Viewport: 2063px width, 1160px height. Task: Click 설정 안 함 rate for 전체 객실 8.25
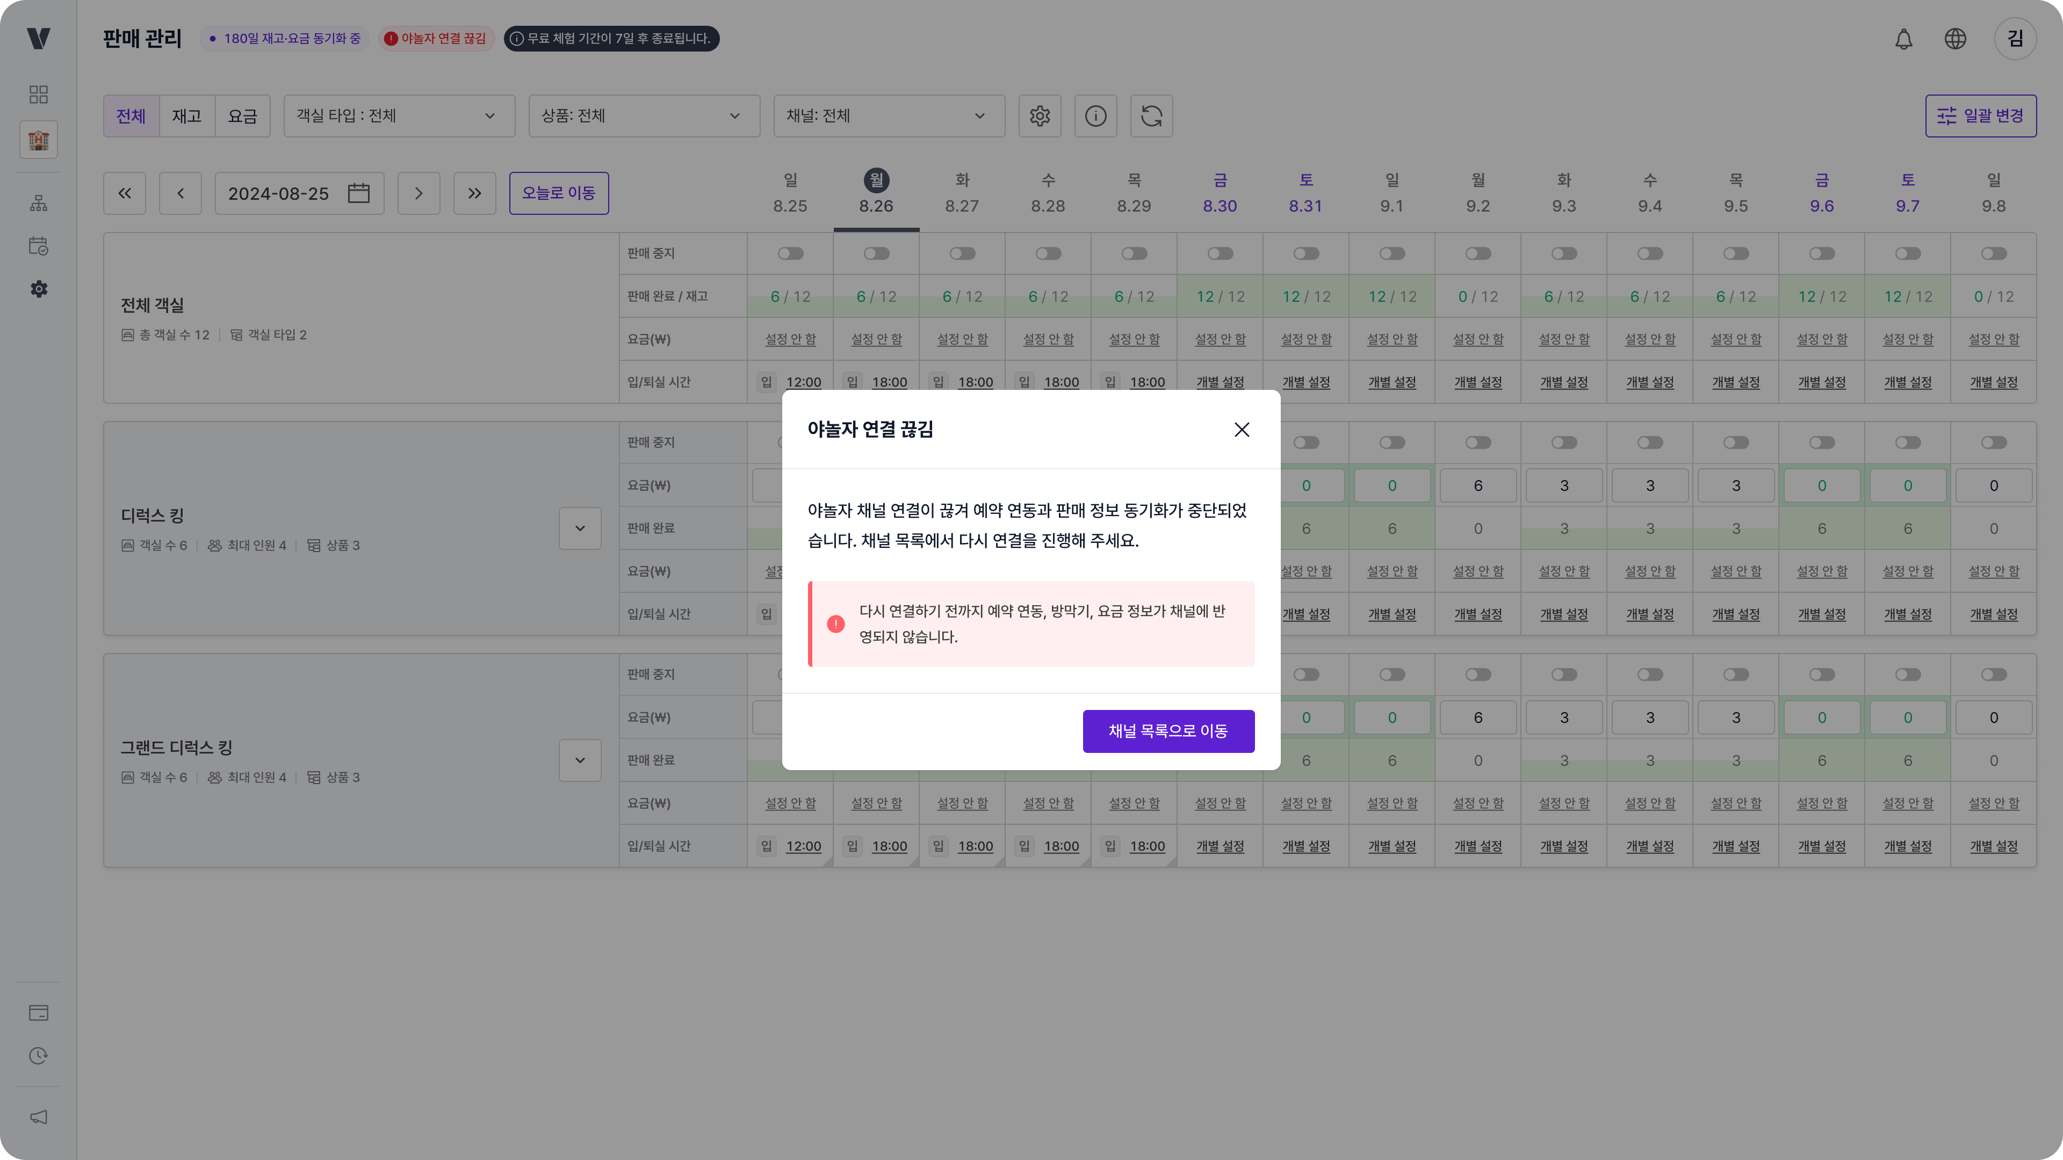[790, 339]
